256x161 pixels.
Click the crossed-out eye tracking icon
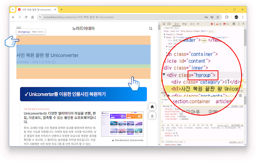tap(212, 17)
